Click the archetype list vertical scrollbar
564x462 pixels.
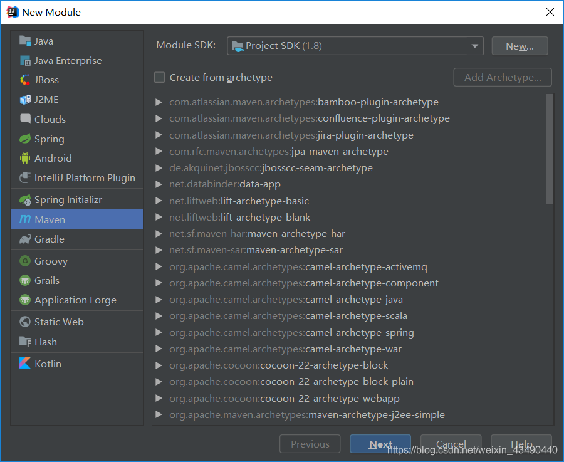coord(550,149)
